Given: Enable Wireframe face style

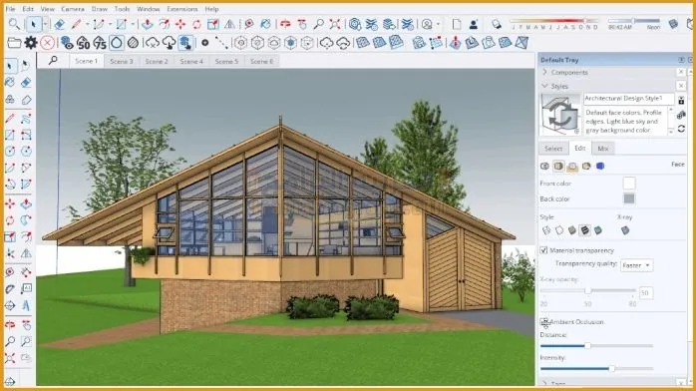Looking at the screenshot, I should (x=546, y=230).
